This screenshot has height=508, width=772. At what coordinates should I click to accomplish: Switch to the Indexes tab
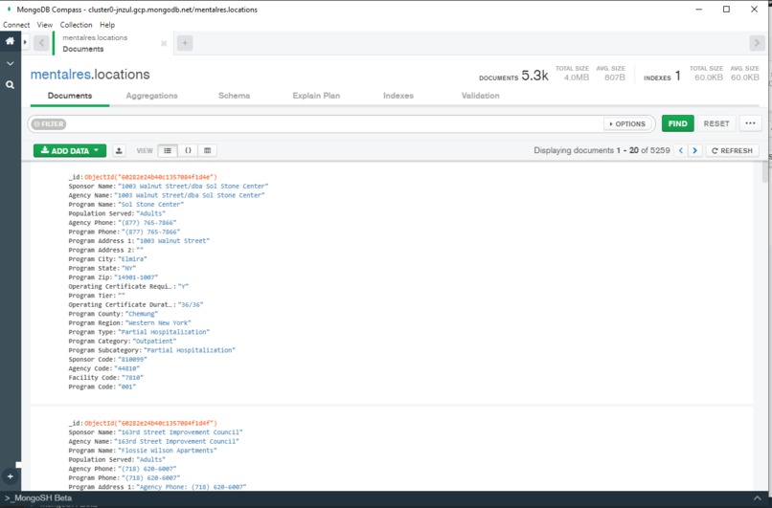coord(398,96)
